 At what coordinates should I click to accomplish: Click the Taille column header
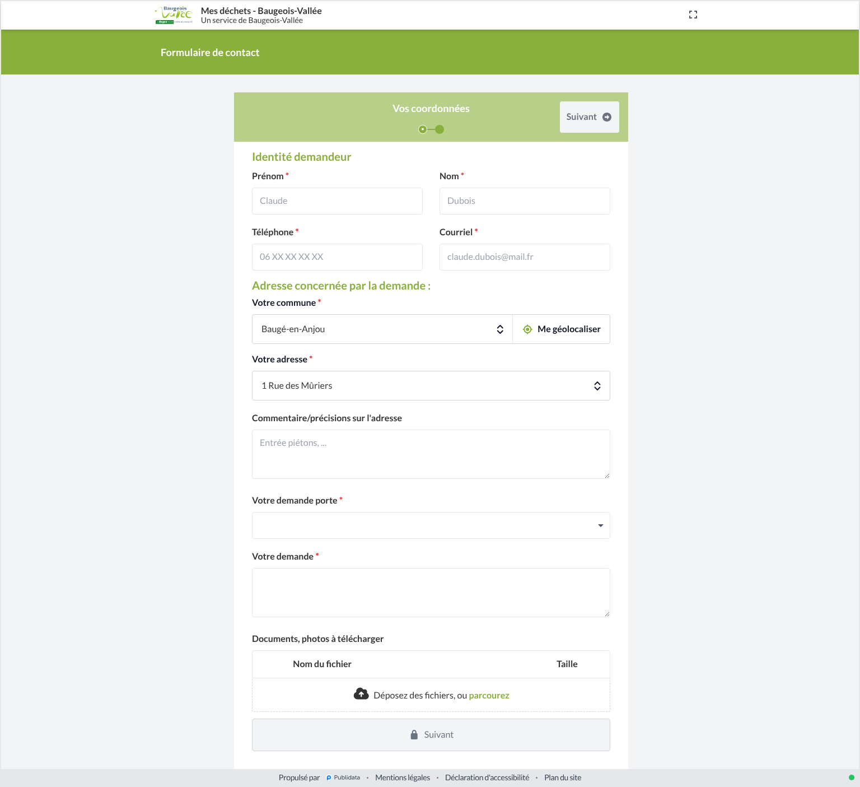(567, 664)
